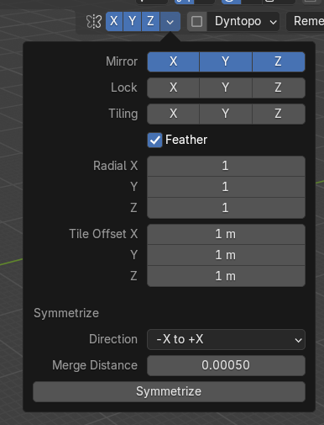Open the Direction -X to +X dropdown
This screenshot has height=425, width=324.
(x=226, y=339)
